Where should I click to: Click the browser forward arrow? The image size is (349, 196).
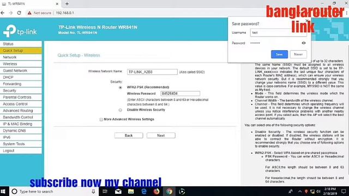(x=11, y=13)
